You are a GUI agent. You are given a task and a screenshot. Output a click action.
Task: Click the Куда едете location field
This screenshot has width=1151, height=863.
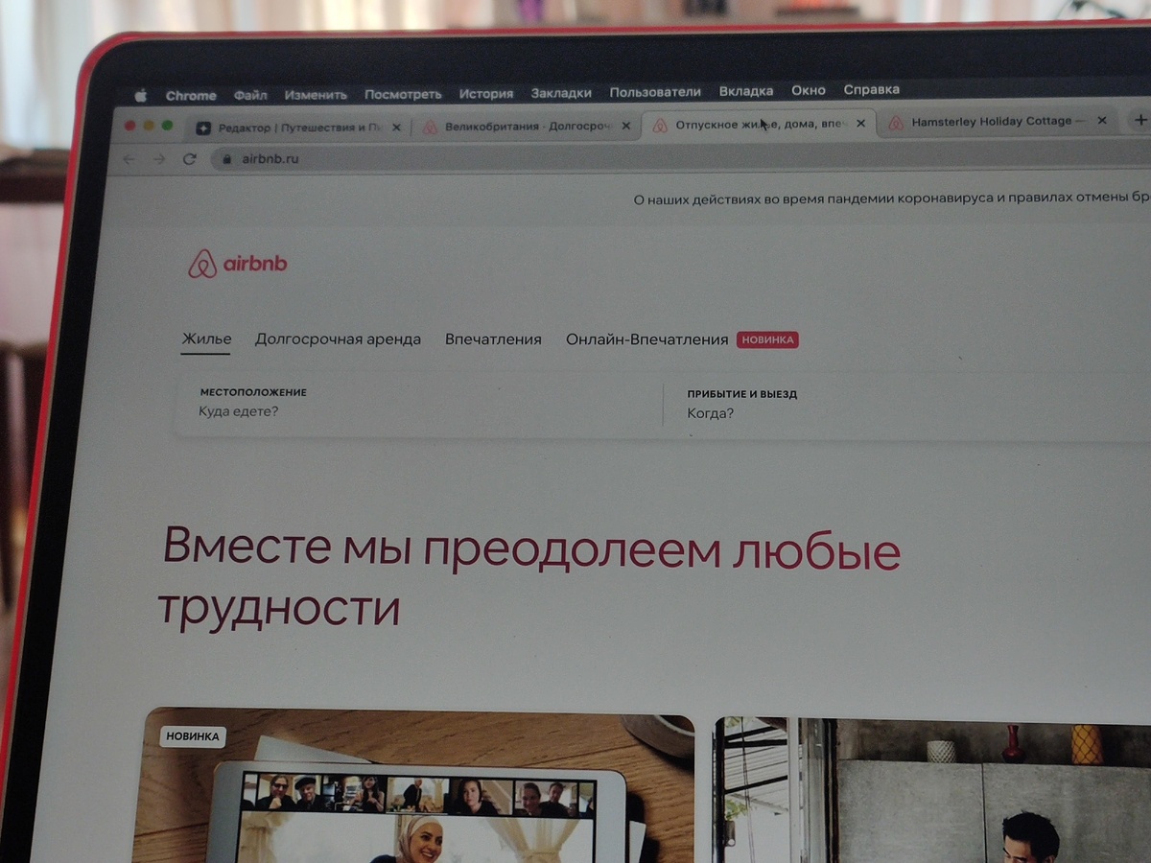click(418, 403)
